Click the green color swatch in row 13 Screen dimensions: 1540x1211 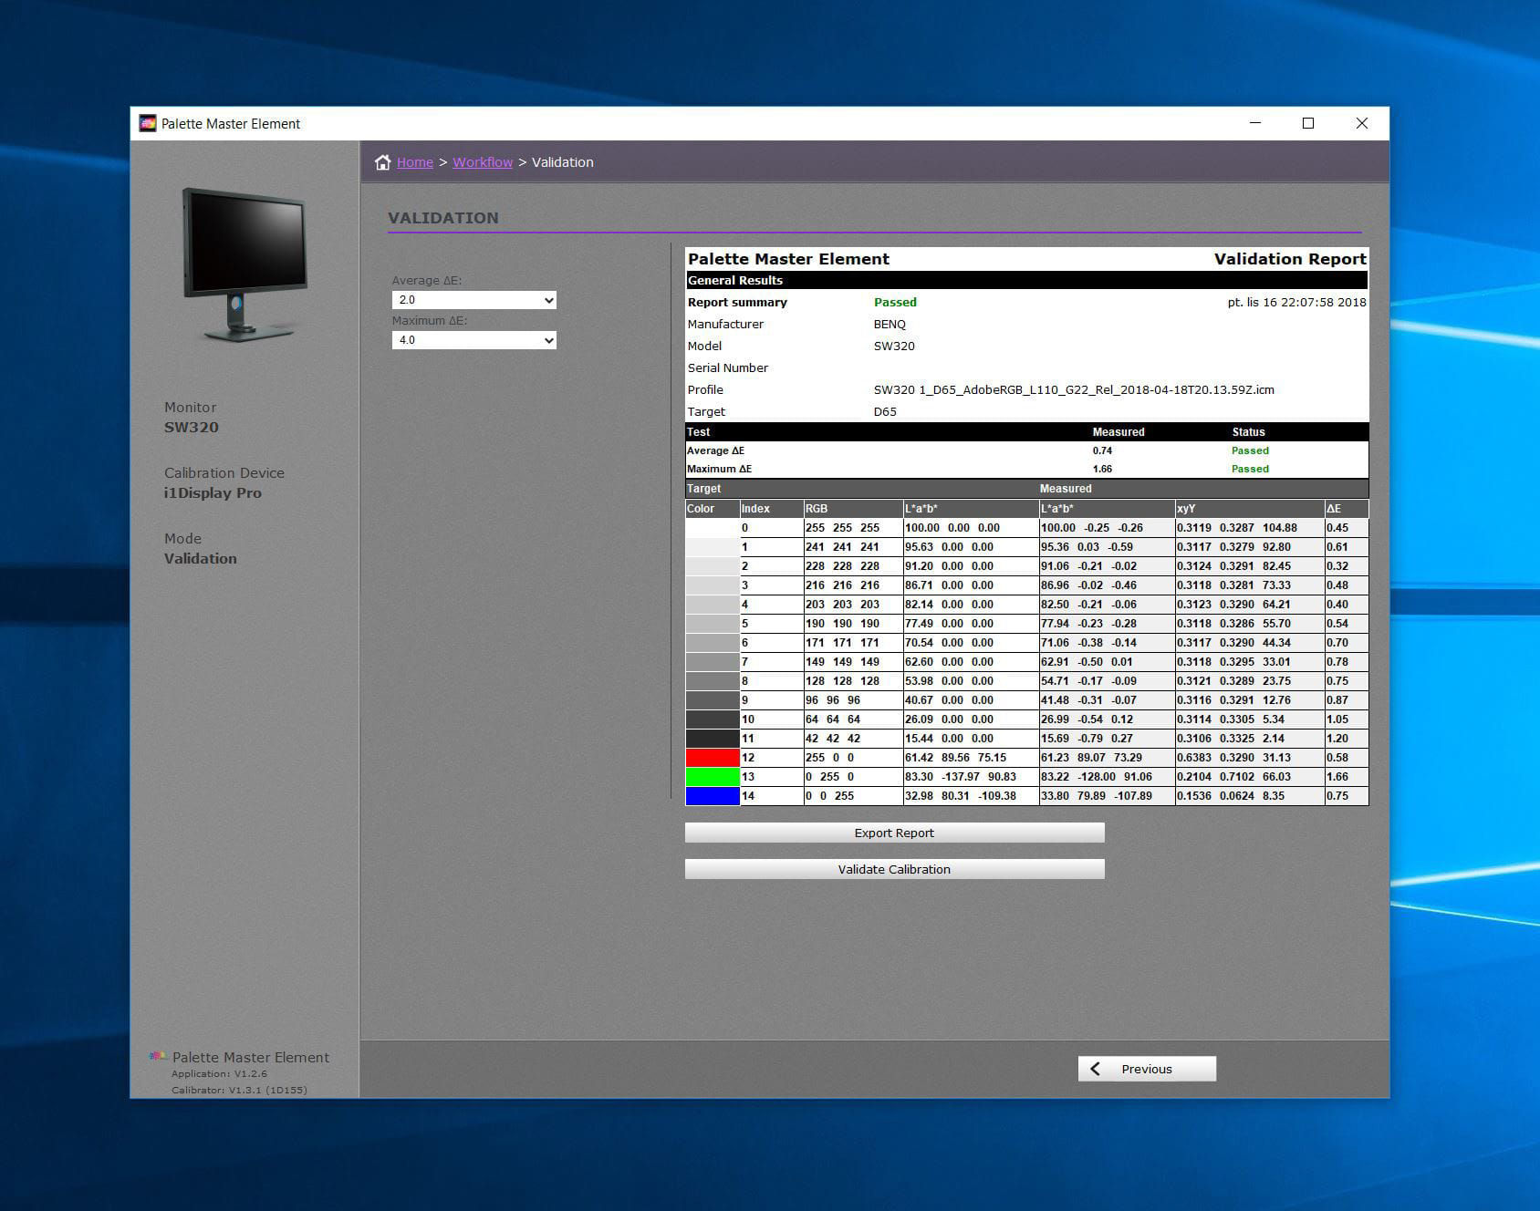pyautogui.click(x=712, y=777)
